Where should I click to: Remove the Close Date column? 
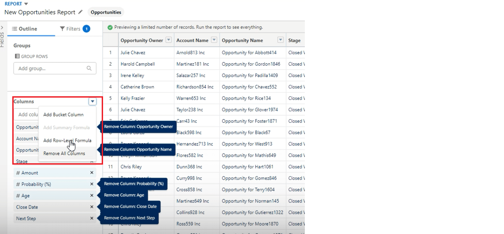coord(92,207)
